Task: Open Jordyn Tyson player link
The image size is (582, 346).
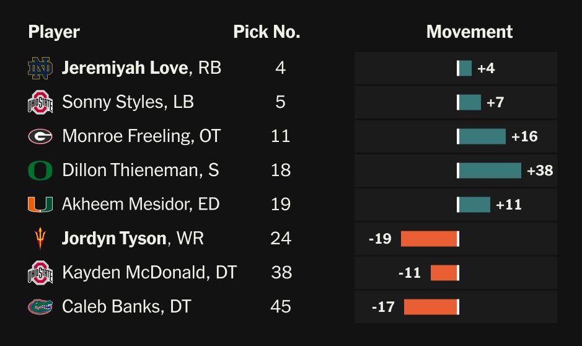Action: coord(114,238)
